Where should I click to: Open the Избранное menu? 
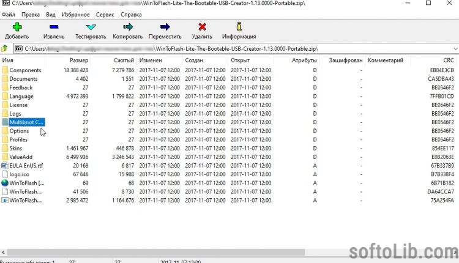pos(75,14)
